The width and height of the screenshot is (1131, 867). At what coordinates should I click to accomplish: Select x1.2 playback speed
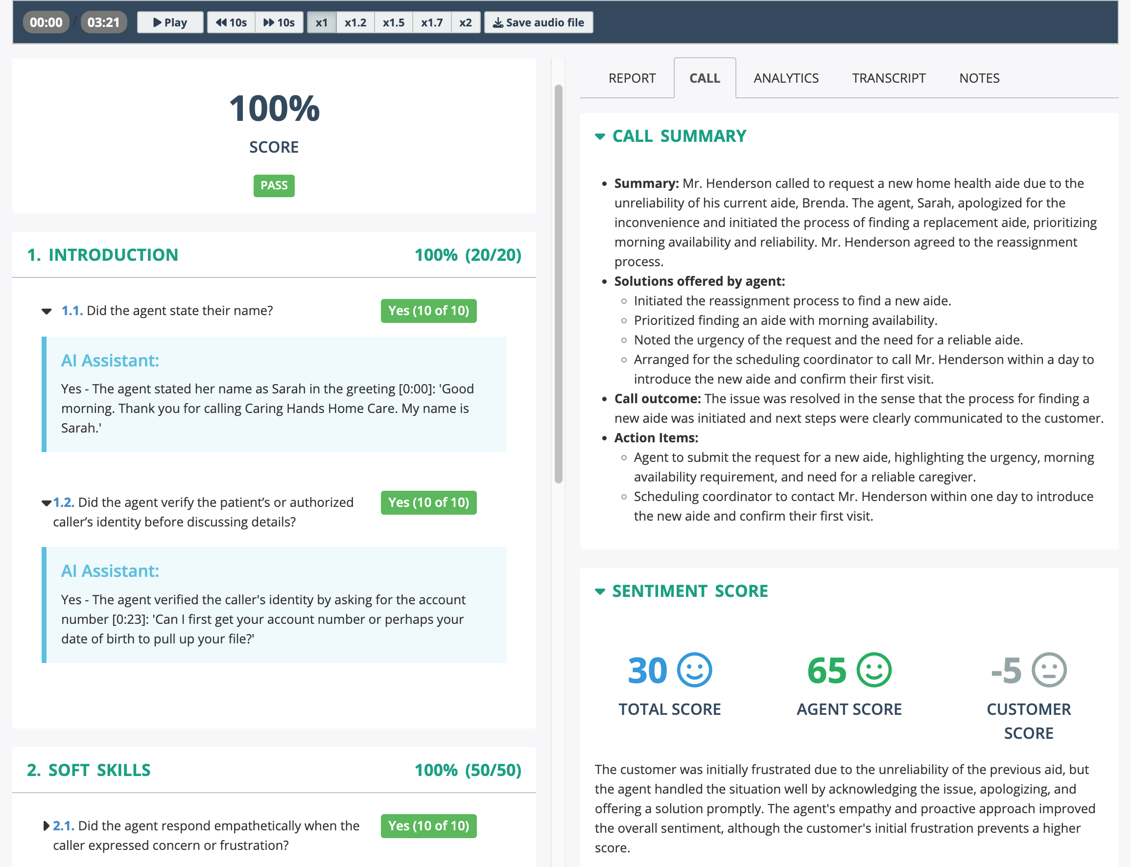click(x=355, y=22)
